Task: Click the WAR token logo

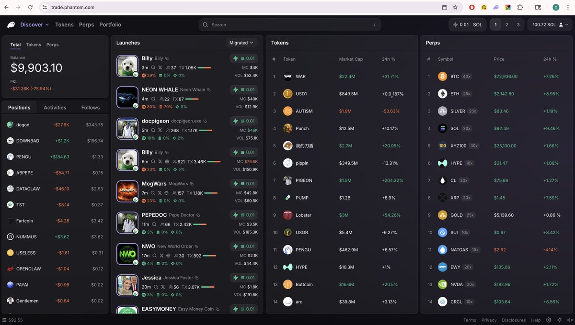Action: (x=287, y=77)
